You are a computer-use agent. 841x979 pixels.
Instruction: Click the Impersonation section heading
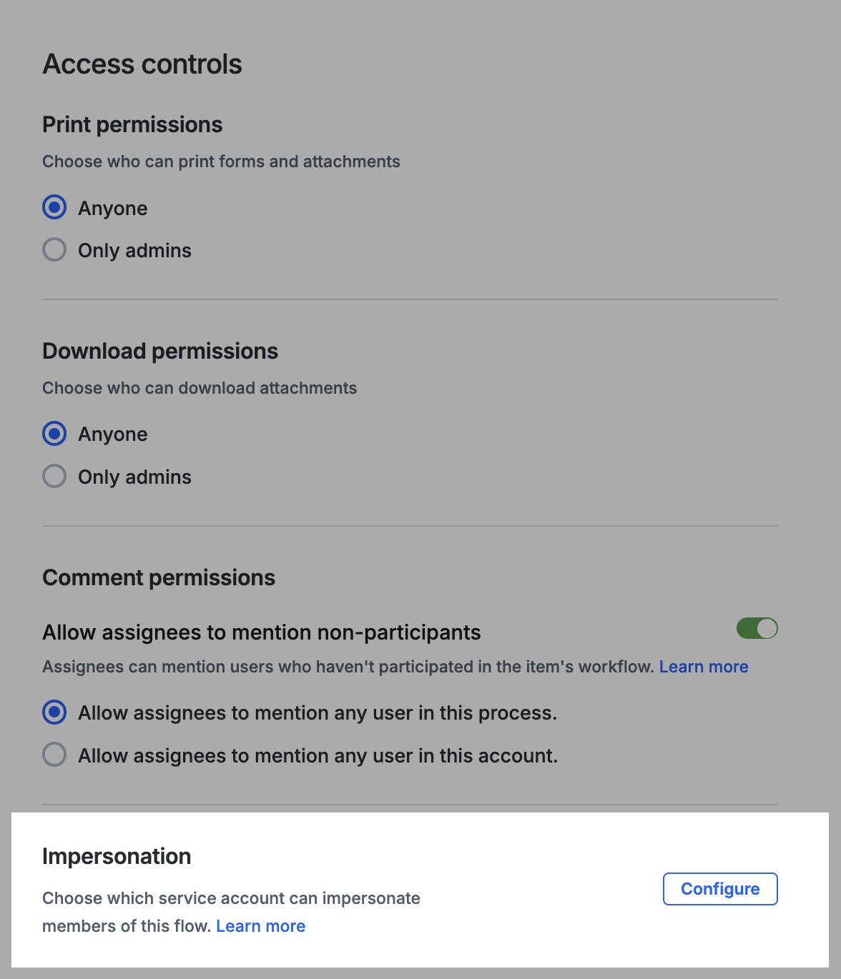click(x=117, y=856)
